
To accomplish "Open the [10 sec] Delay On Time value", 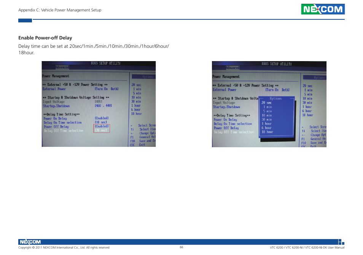I will [x=101, y=122].
